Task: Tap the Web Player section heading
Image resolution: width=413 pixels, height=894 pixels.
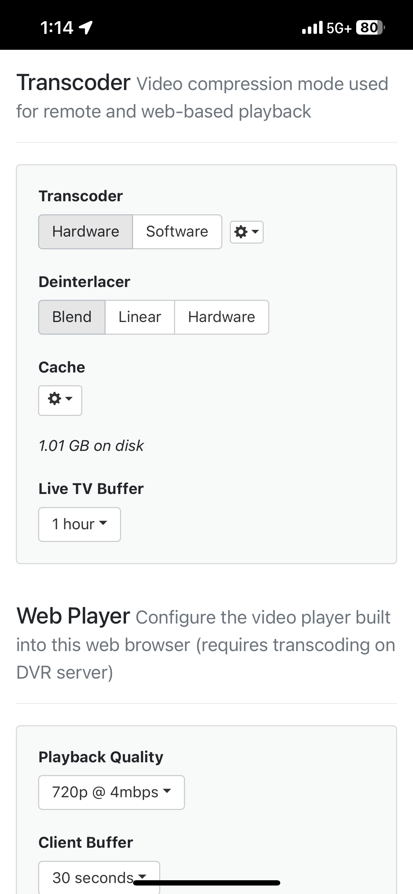Action: click(73, 616)
